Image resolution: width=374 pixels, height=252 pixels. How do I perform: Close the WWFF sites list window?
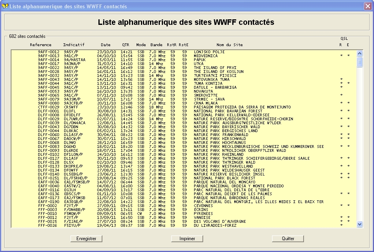click(368, 6)
